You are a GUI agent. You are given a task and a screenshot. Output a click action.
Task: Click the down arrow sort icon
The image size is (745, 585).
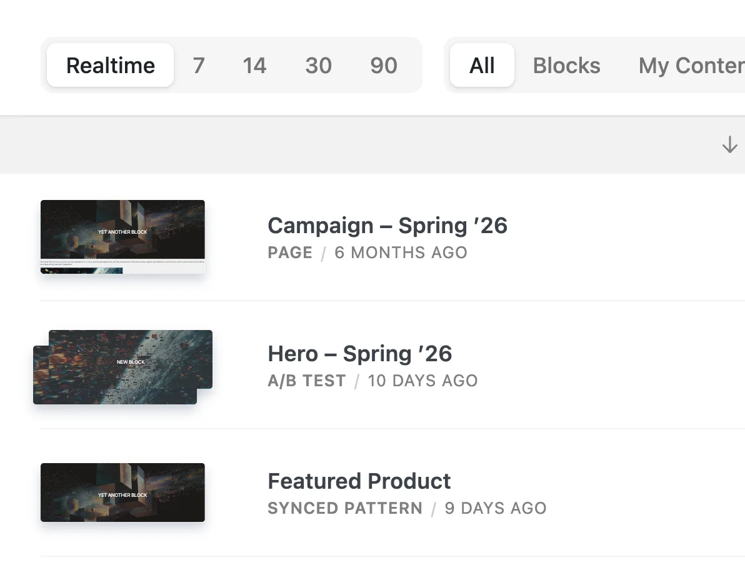tap(729, 145)
